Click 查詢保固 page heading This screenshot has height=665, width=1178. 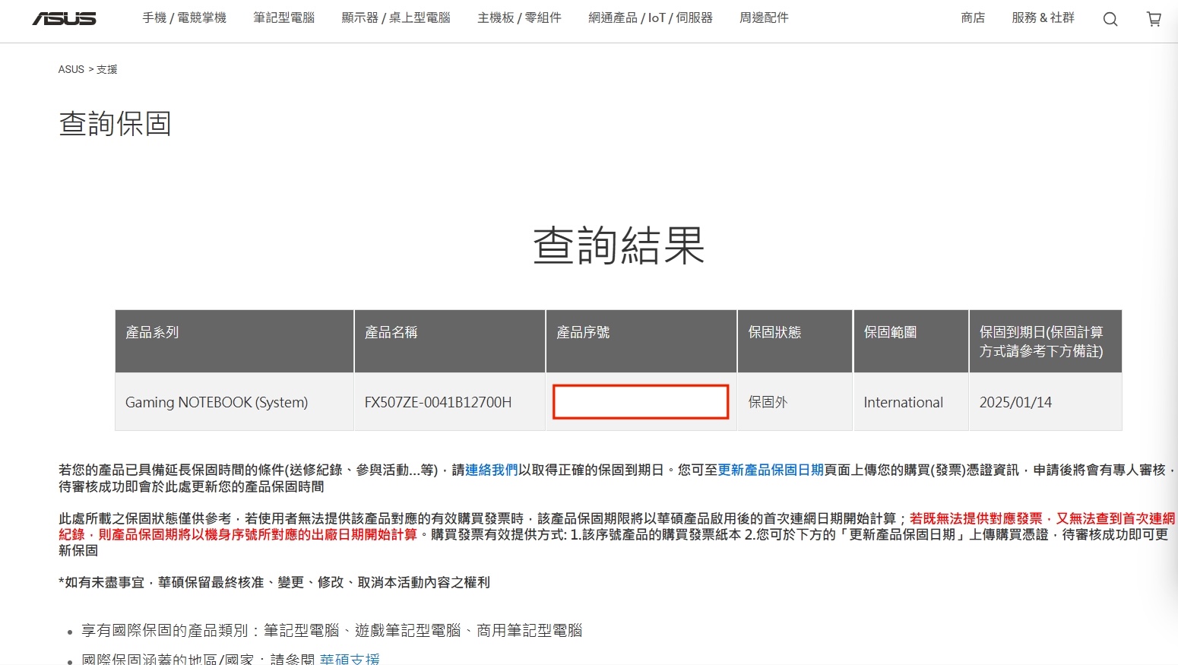[116, 123]
